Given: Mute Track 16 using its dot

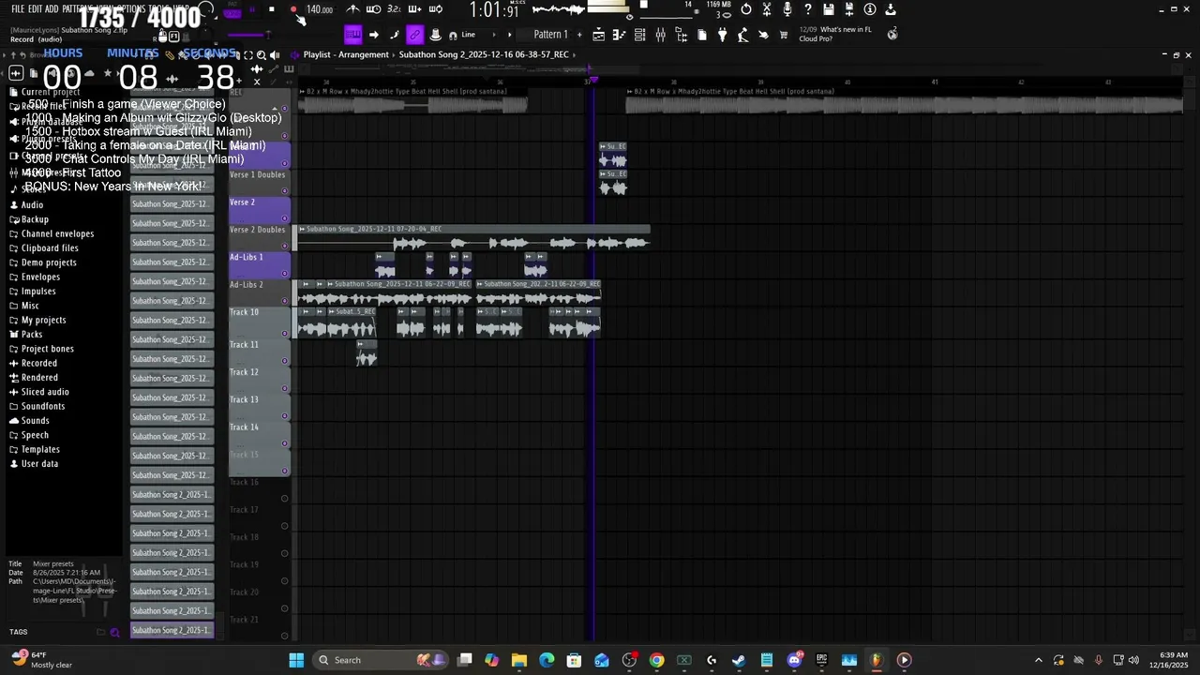Looking at the screenshot, I should 285,498.
